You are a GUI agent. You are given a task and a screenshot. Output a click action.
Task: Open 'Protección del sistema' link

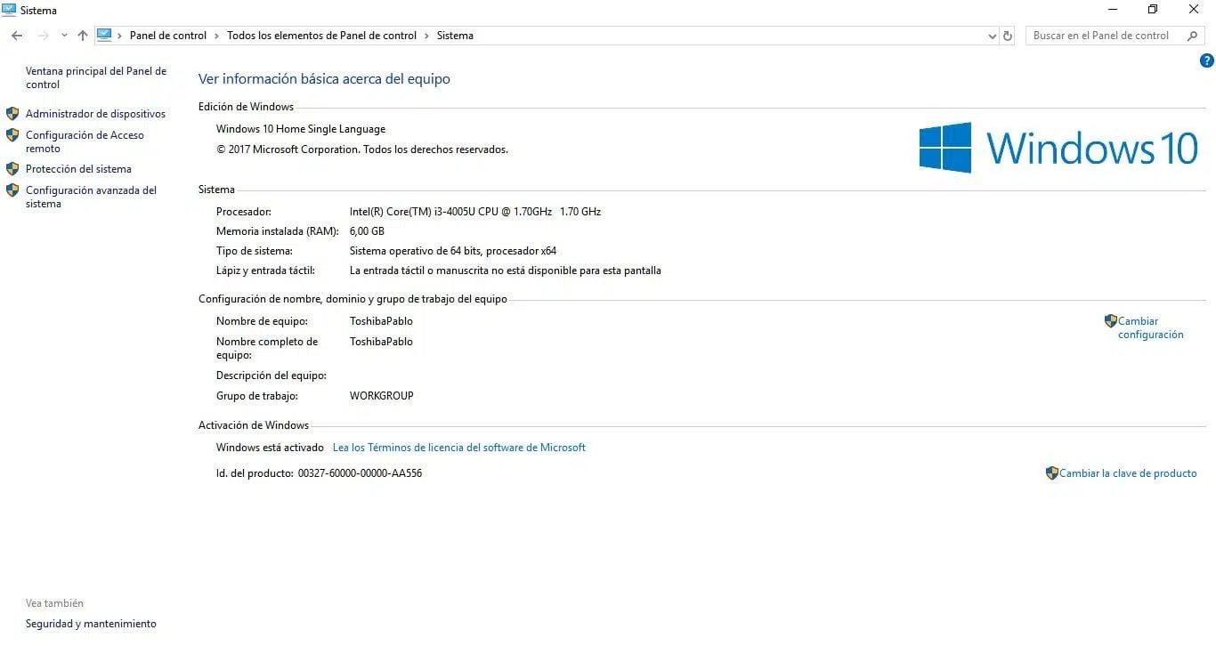pos(78,169)
